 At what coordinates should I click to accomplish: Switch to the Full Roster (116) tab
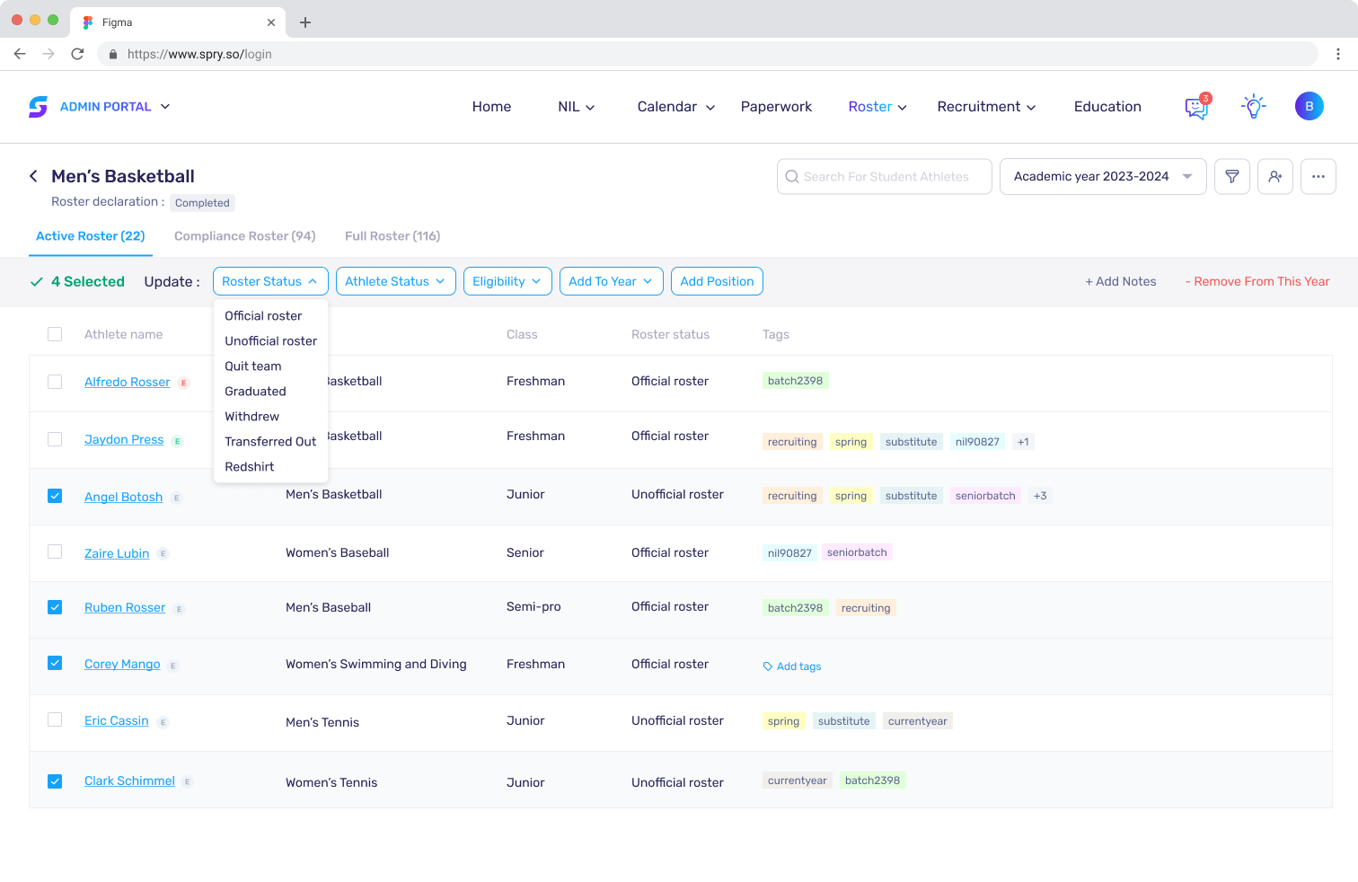point(392,236)
